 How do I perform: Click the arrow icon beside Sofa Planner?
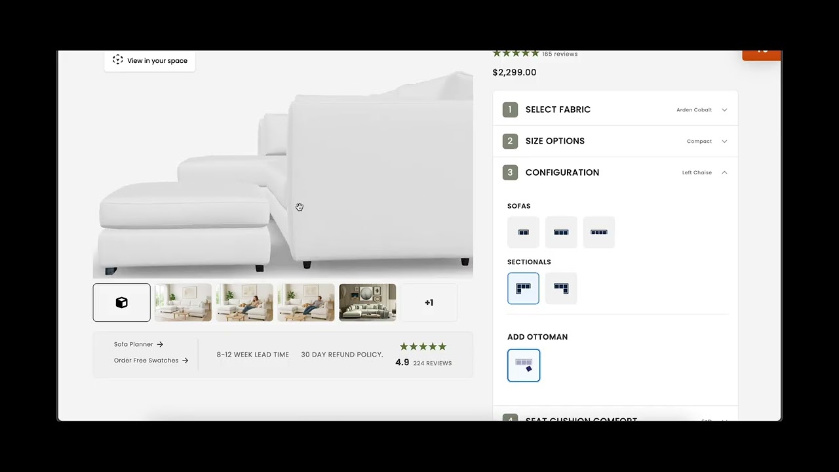click(160, 344)
